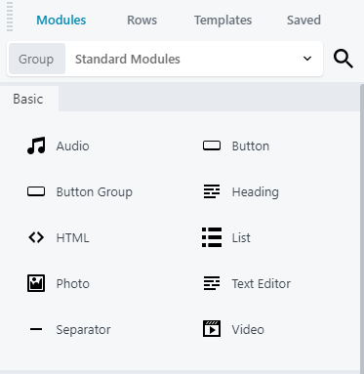Screen dimensions: 364x374
Task: Click the Button Group label
Action: (x=95, y=192)
